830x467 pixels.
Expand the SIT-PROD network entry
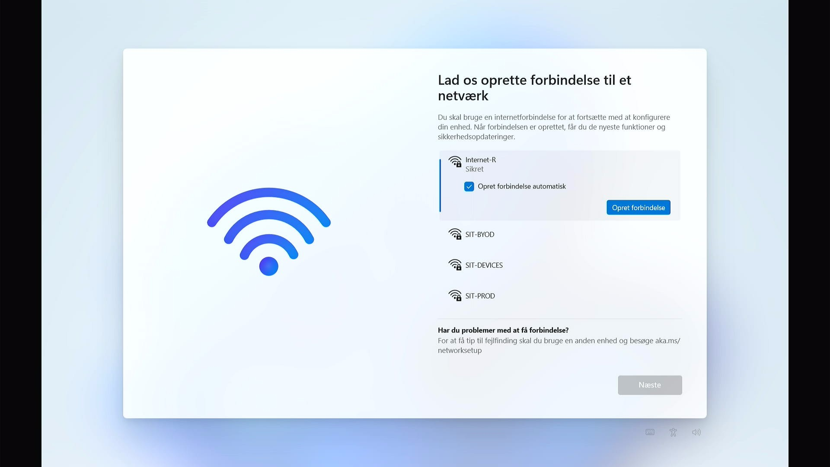click(560, 296)
